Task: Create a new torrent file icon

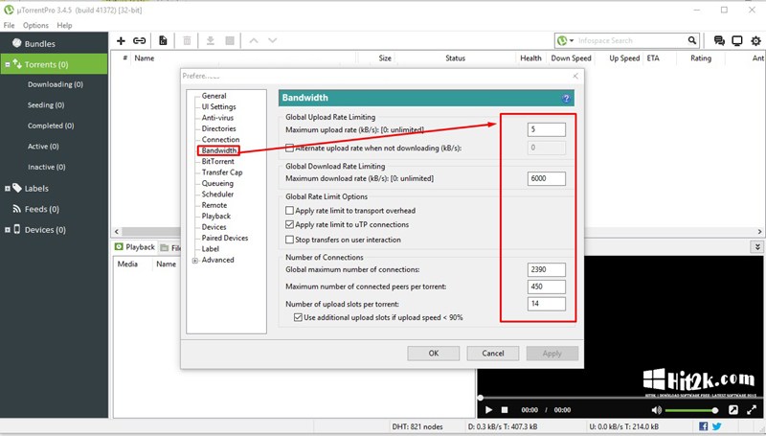Action: pyautogui.click(x=163, y=40)
